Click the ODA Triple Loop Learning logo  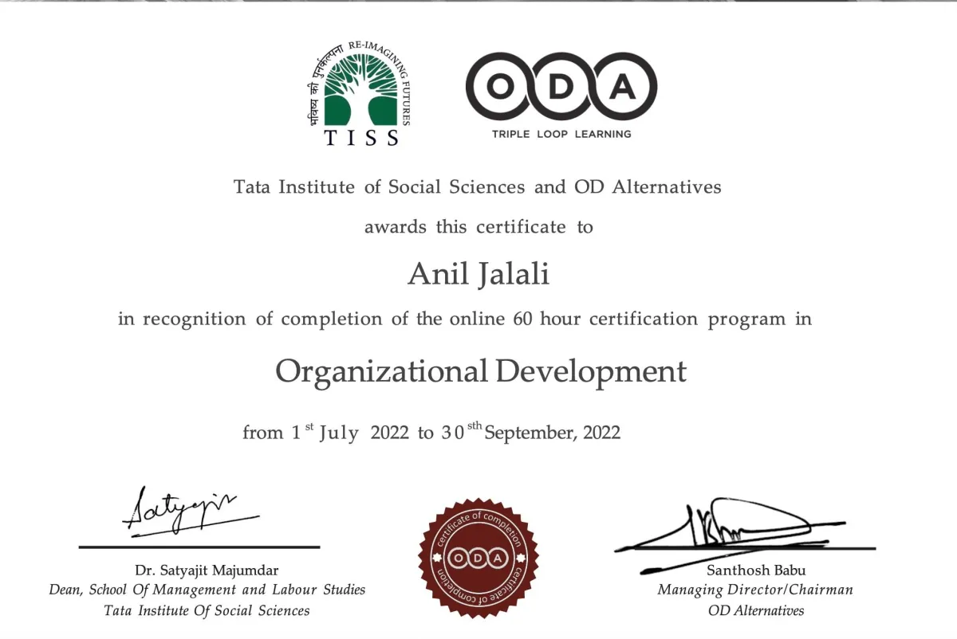(561, 96)
